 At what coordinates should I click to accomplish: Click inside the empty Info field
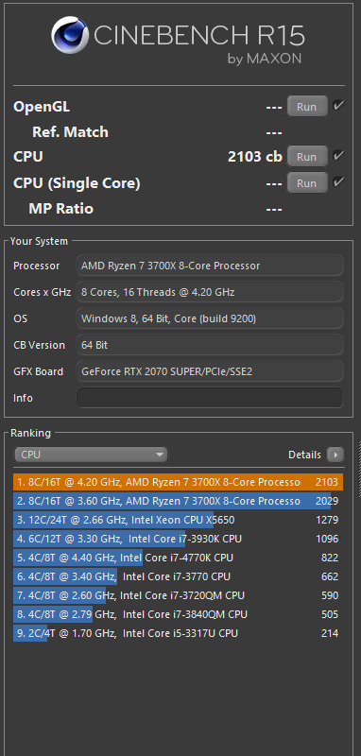(x=210, y=398)
